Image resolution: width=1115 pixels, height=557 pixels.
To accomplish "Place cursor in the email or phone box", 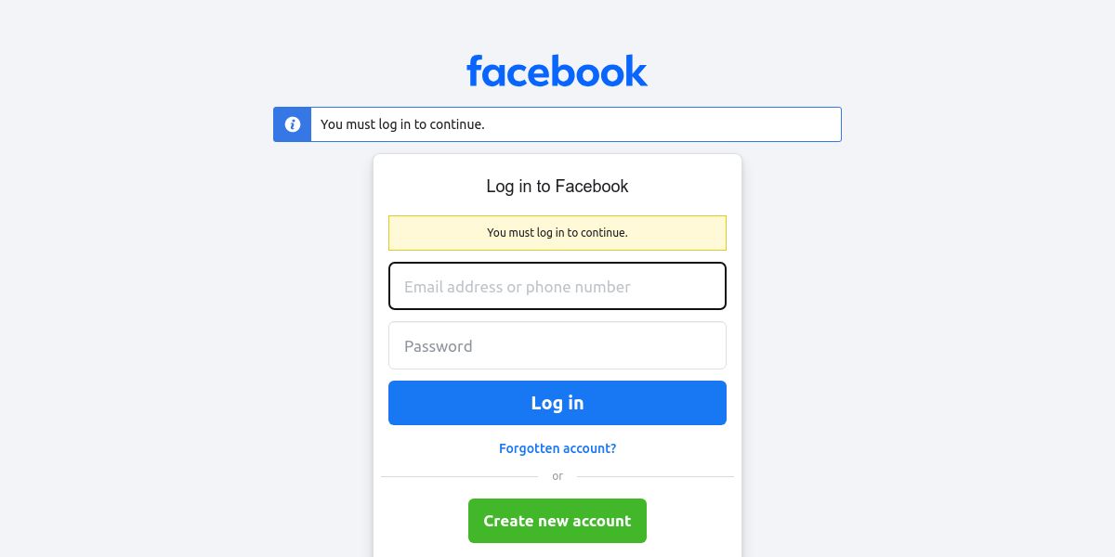I will click(x=557, y=286).
